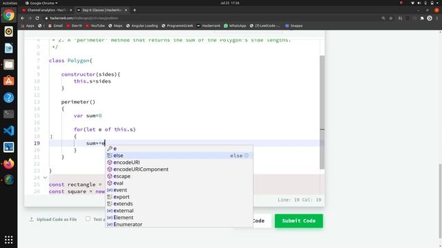Open the Files manager in the dock

pos(8,65)
